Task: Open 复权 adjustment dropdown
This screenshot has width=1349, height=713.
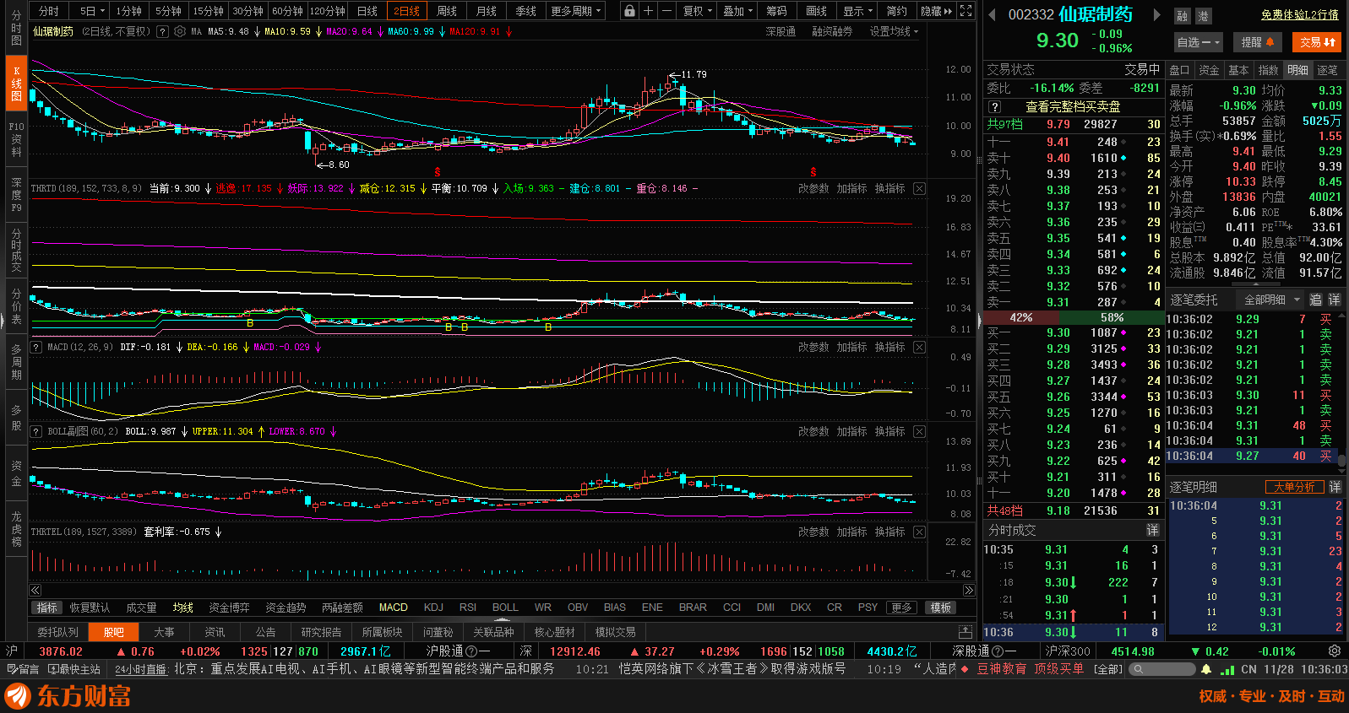Action: [698, 11]
